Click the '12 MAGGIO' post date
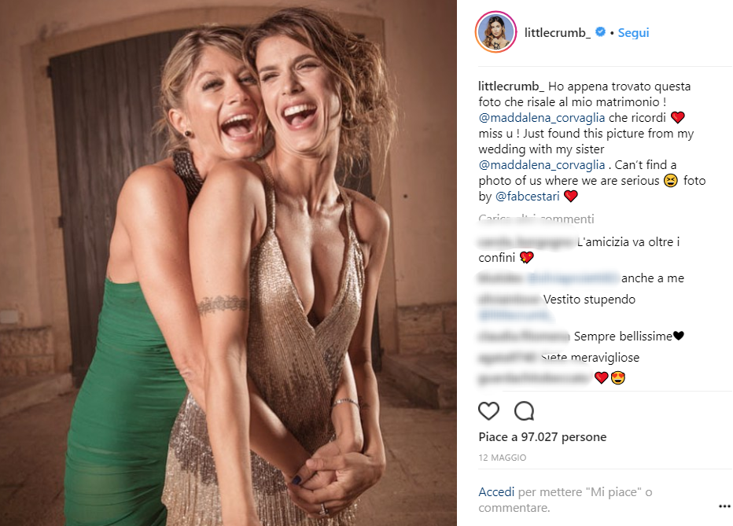 [502, 458]
